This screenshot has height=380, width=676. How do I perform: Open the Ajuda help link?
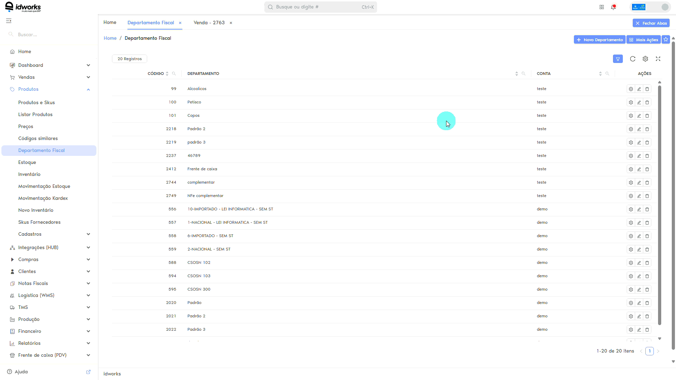[21, 372]
